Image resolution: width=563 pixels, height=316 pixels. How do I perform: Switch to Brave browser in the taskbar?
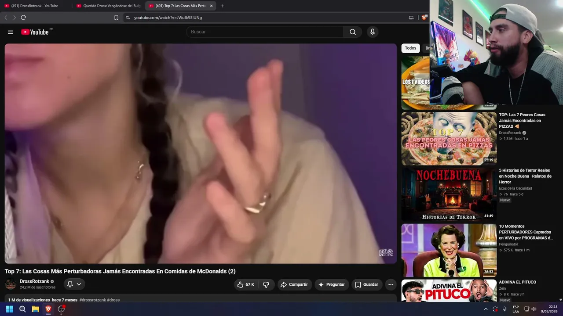[x=48, y=309]
